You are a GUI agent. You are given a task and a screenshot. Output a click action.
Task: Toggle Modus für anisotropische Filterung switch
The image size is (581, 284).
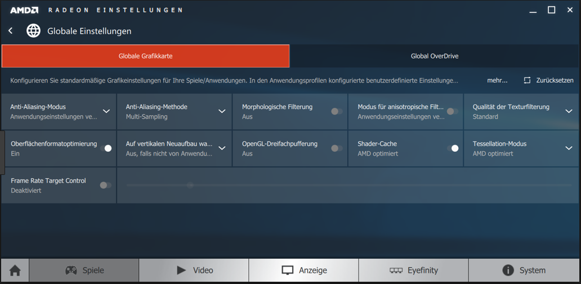point(453,111)
